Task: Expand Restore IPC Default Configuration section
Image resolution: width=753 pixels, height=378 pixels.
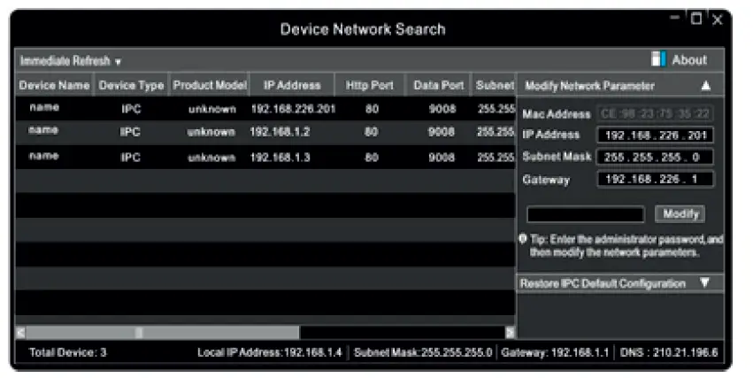Action: [x=706, y=283]
